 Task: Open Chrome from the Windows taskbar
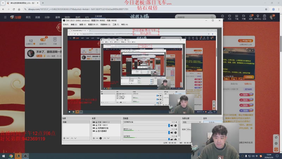[11, 156]
